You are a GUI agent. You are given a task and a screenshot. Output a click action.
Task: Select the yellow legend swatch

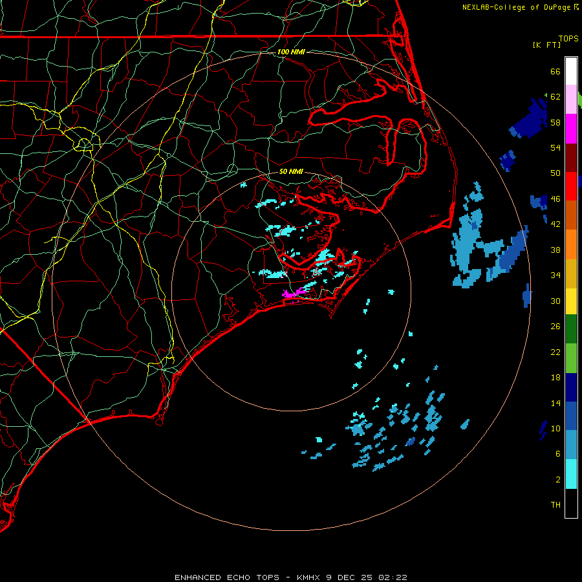click(x=571, y=301)
